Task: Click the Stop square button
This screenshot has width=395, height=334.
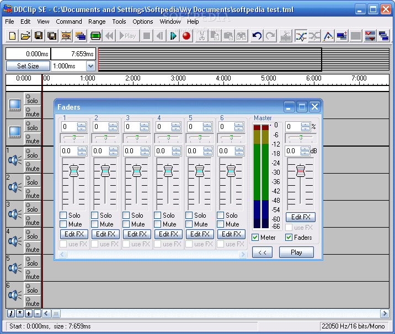Action: [147, 36]
